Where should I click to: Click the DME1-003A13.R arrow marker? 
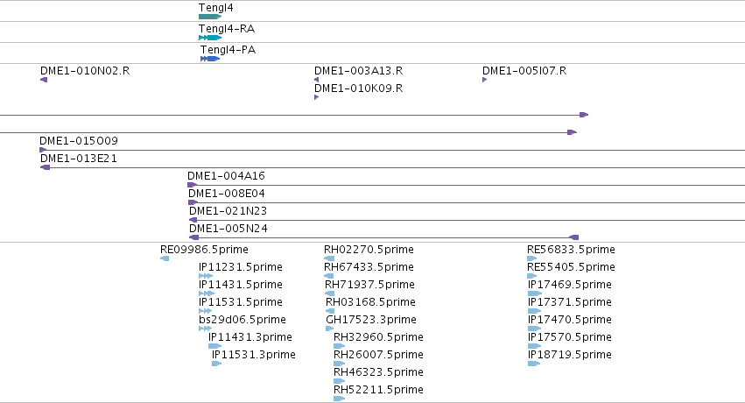(x=316, y=80)
